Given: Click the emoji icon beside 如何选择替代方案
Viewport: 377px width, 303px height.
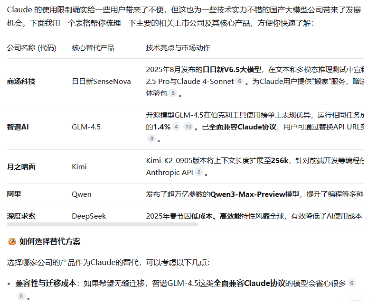Looking at the screenshot, I should click(x=12, y=241).
